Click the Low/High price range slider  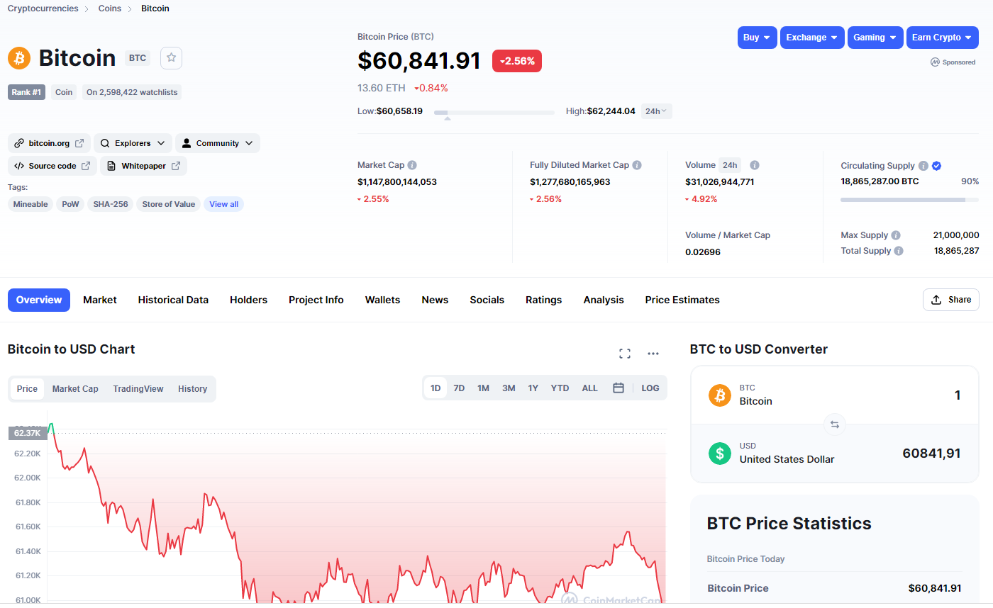click(494, 112)
